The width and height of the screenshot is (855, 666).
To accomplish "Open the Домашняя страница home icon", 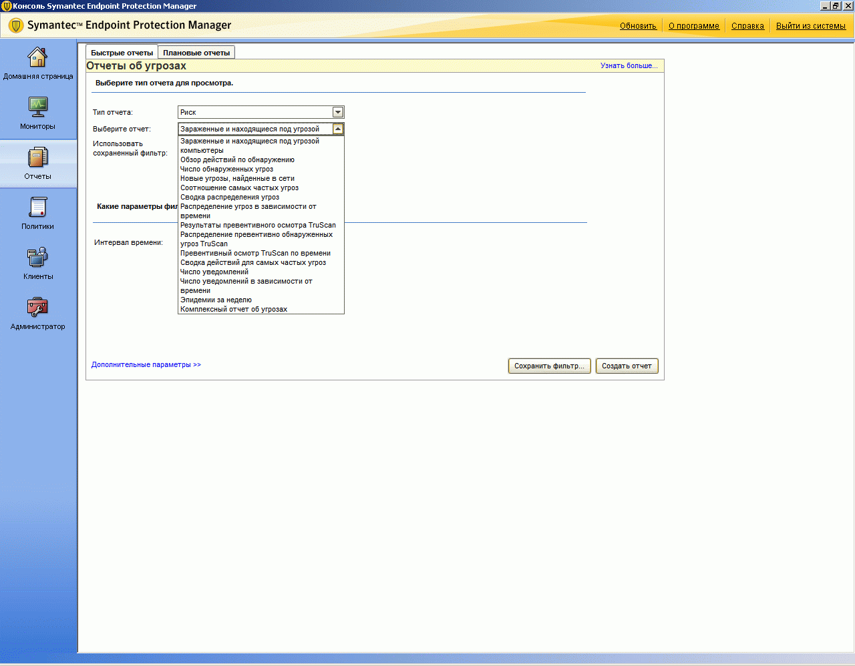I will (x=37, y=57).
